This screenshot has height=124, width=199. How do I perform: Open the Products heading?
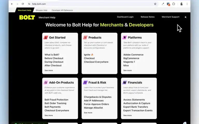[95, 37]
